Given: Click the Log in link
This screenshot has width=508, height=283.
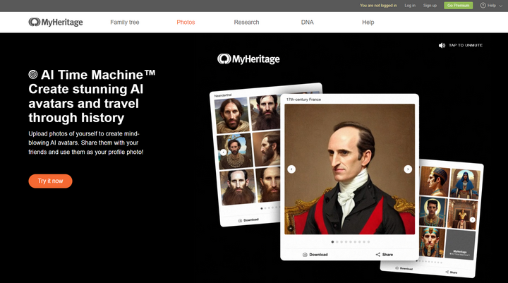Looking at the screenshot, I should coord(410,6).
